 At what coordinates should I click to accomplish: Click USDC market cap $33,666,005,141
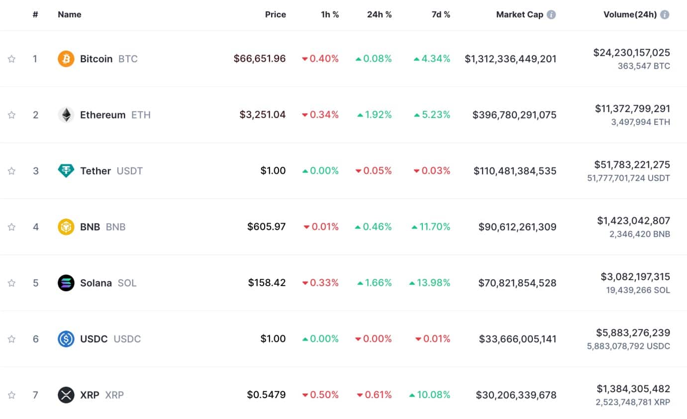[518, 339]
